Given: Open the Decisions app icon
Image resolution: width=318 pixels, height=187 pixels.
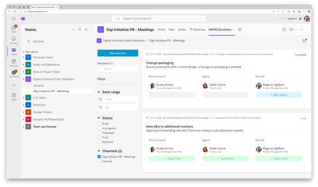Looking at the screenshot, I should (14, 74).
